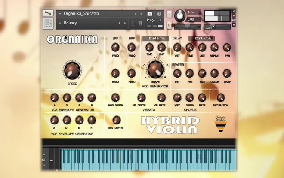The height and width of the screenshot is (178, 284).
Task: Click the Tune value field
Action: tap(194, 19)
